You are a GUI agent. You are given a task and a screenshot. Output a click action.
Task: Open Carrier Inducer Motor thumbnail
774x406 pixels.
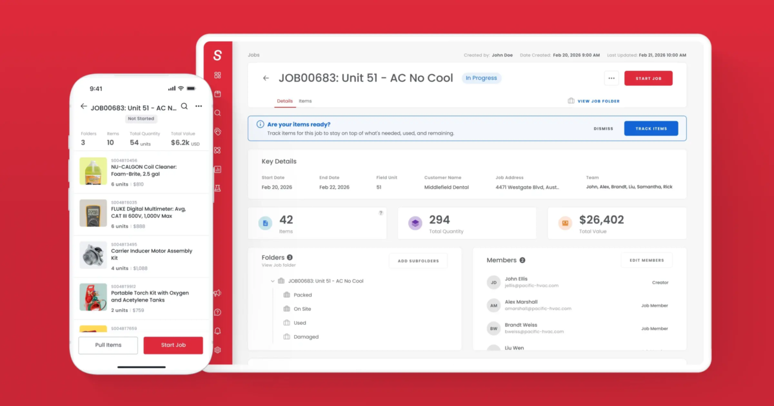coord(94,255)
